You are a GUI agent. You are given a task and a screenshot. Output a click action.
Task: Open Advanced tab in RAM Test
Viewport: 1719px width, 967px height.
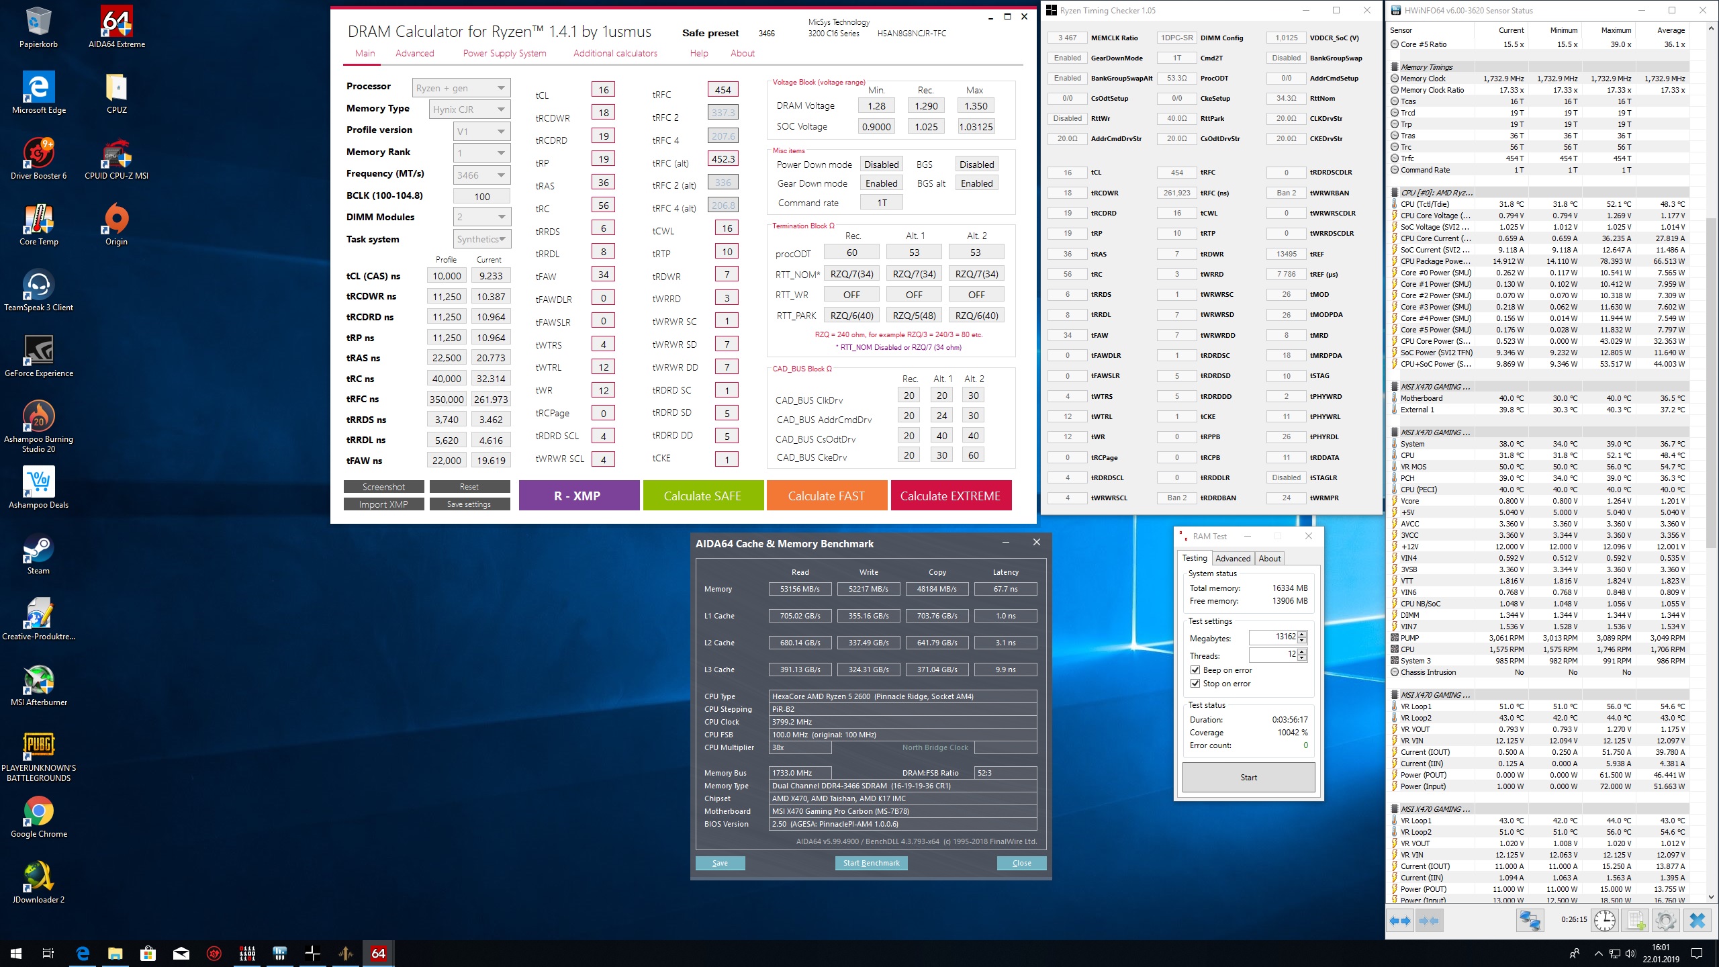tap(1233, 558)
